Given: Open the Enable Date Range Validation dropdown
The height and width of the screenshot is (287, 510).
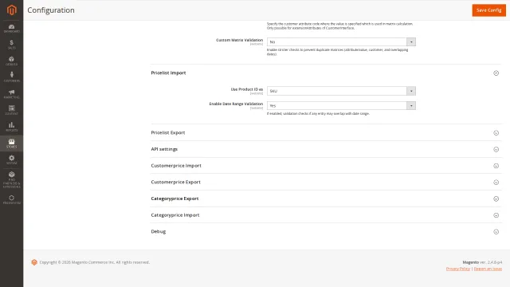Looking at the screenshot, I should [341, 105].
